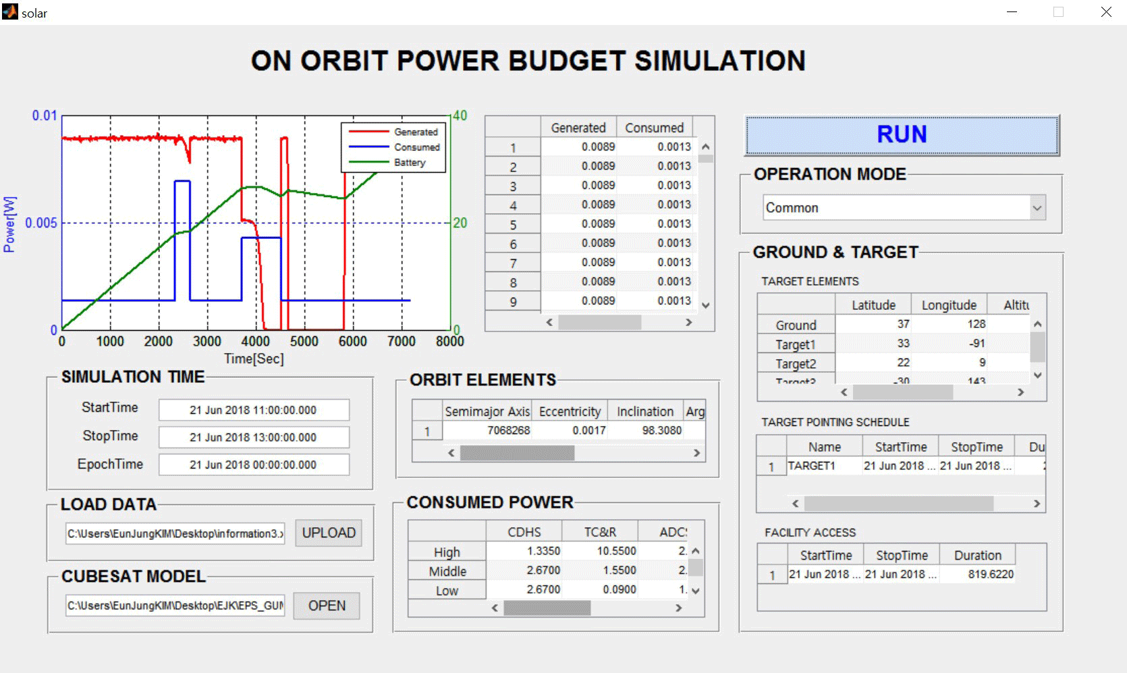Screen dimensions: 1127x673
Task: Click Target1 longitude cell -91
Action: pos(949,344)
